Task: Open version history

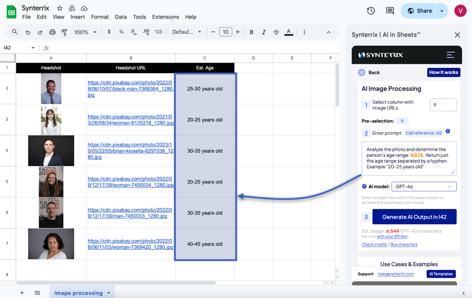Action: click(371, 10)
